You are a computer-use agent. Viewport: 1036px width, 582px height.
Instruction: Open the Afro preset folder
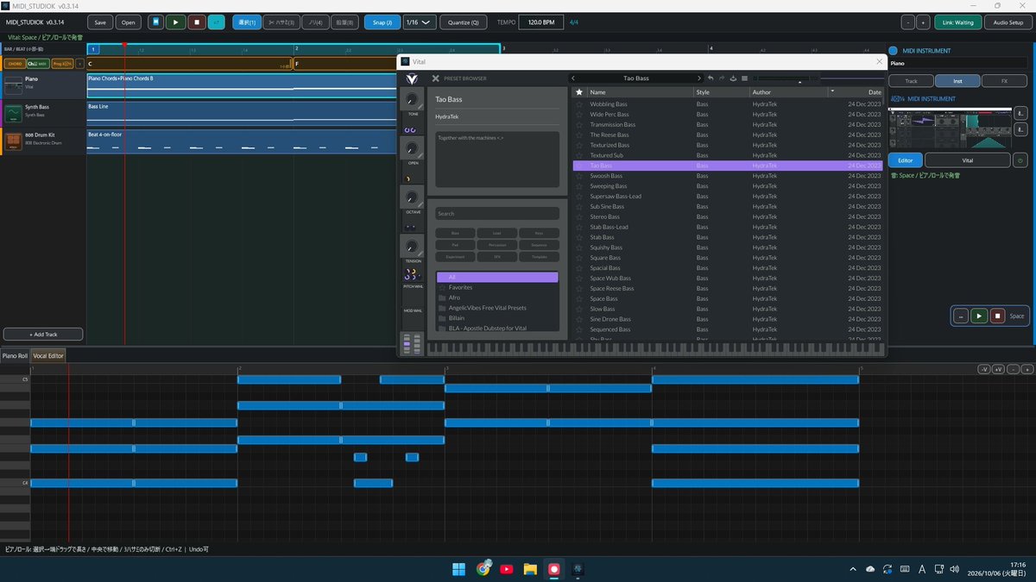click(x=497, y=297)
